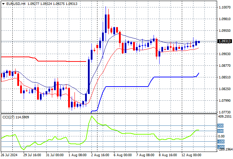Click the -100 level marker in CCI panel
This screenshot has width=233, height=159.
point(221,141)
